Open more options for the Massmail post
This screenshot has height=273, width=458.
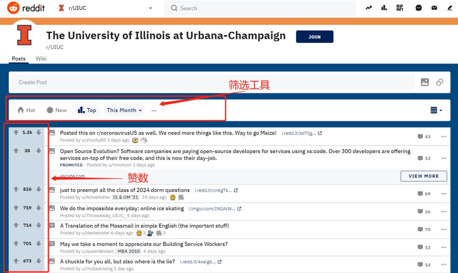click(x=444, y=229)
